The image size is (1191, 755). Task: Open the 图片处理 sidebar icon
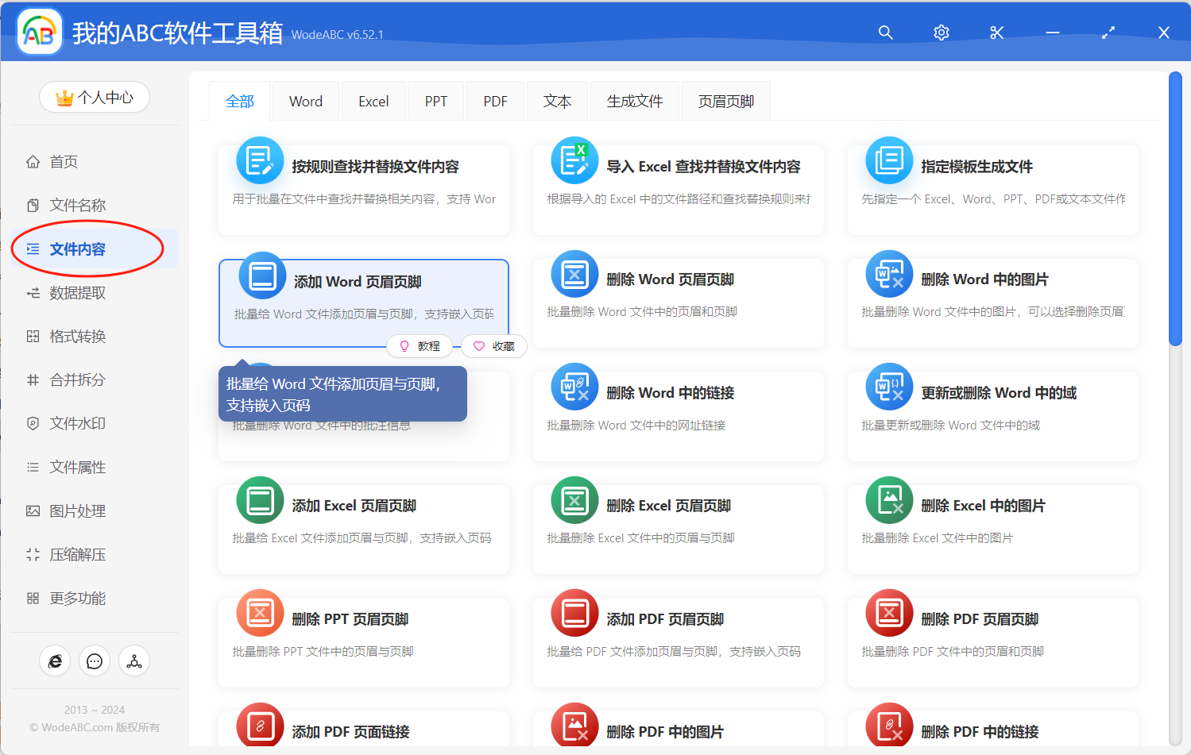[33, 510]
